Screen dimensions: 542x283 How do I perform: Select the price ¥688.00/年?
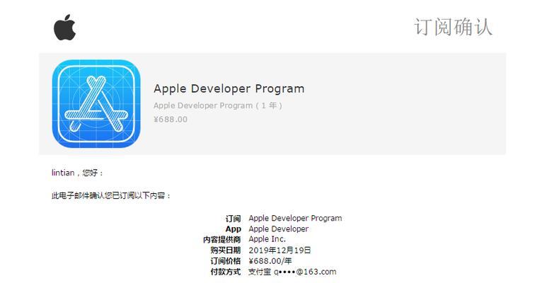pos(270,261)
